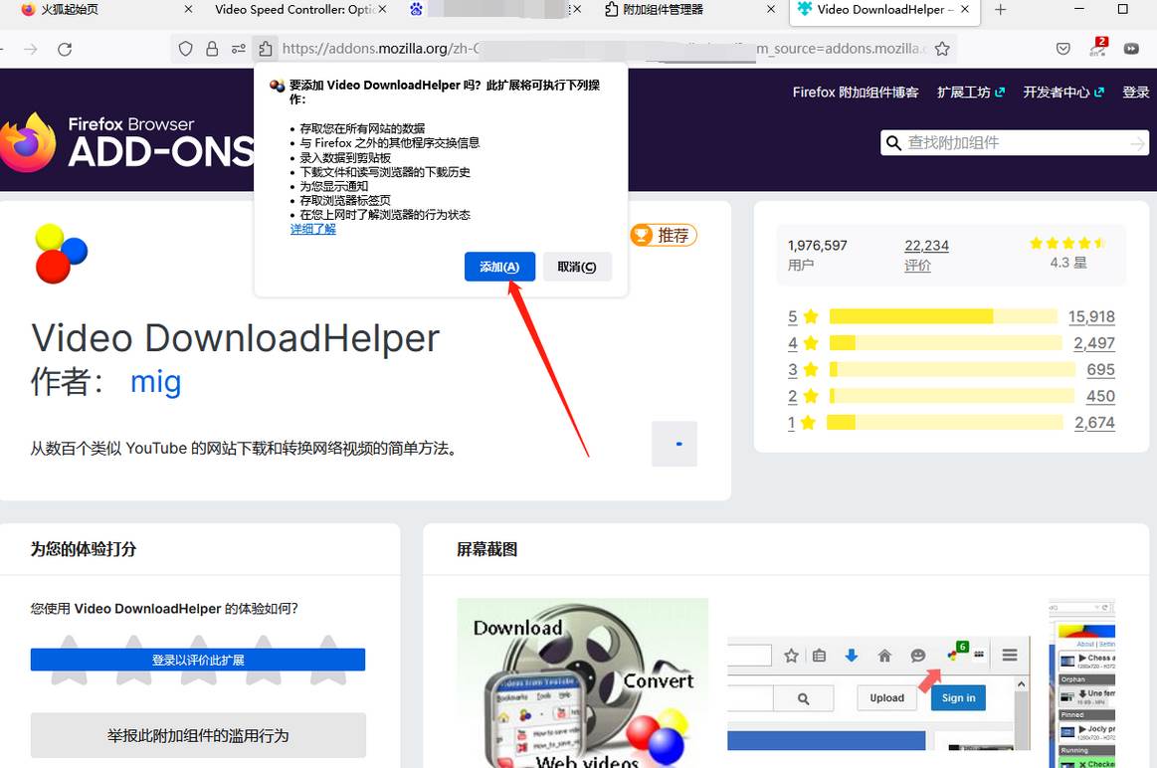Click the five-star rating bar
This screenshot has width=1157, height=768.
(x=943, y=316)
